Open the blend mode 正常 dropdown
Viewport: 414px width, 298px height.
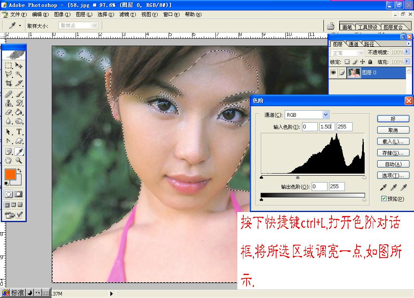pos(361,53)
